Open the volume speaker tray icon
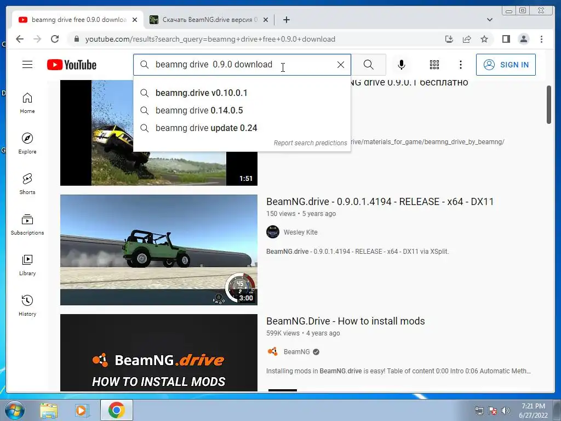Screen dimensions: 561x421 pos(505,411)
